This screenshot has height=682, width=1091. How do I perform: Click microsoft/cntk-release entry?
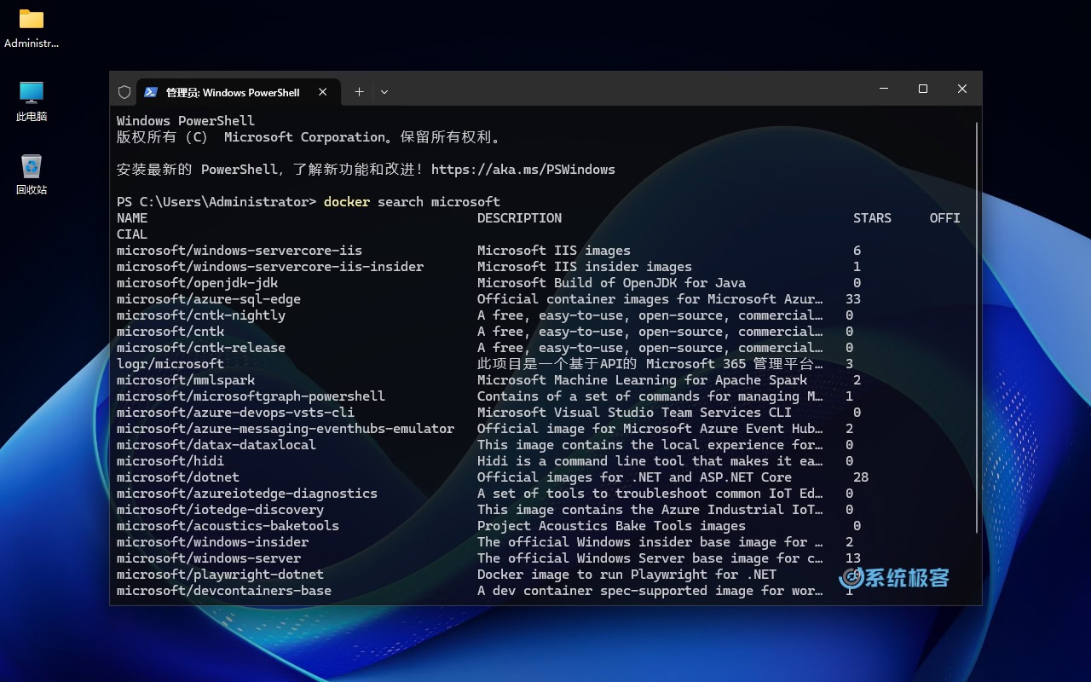point(201,348)
